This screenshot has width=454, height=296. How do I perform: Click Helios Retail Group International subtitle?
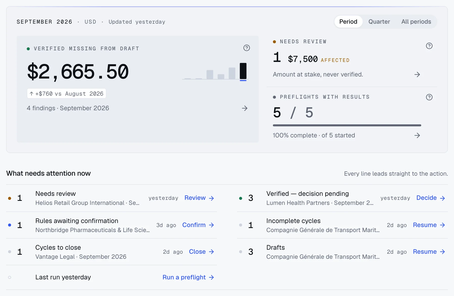coord(87,203)
